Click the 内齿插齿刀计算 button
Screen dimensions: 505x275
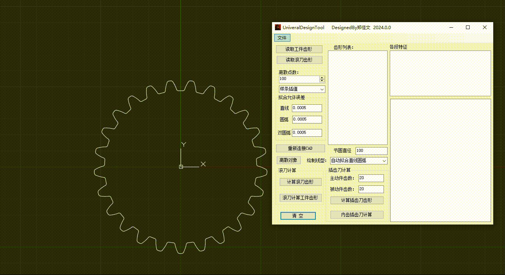click(357, 215)
